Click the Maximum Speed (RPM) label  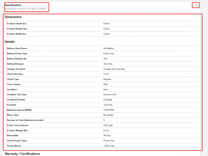click(x=19, y=110)
